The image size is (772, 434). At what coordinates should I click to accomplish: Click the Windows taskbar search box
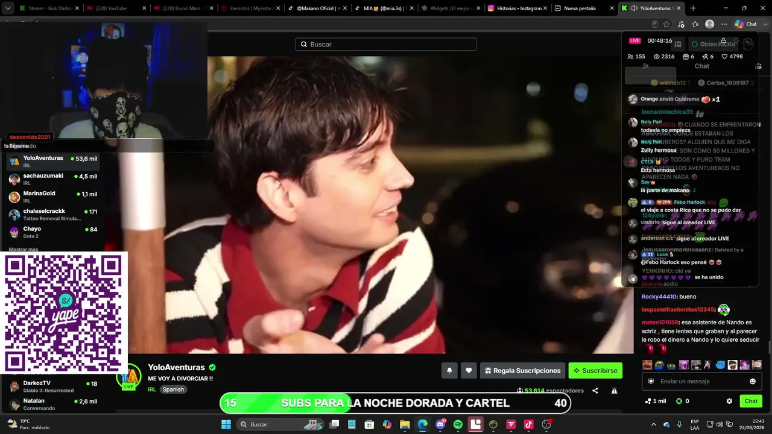click(280, 424)
